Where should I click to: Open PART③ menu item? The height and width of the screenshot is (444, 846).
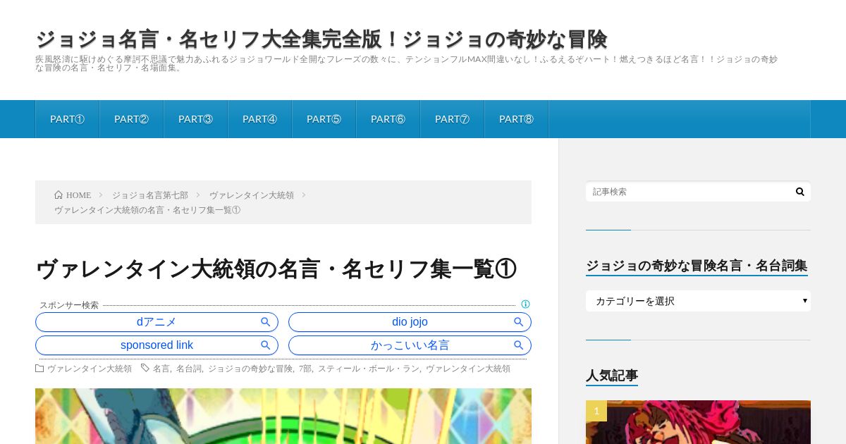pos(195,119)
